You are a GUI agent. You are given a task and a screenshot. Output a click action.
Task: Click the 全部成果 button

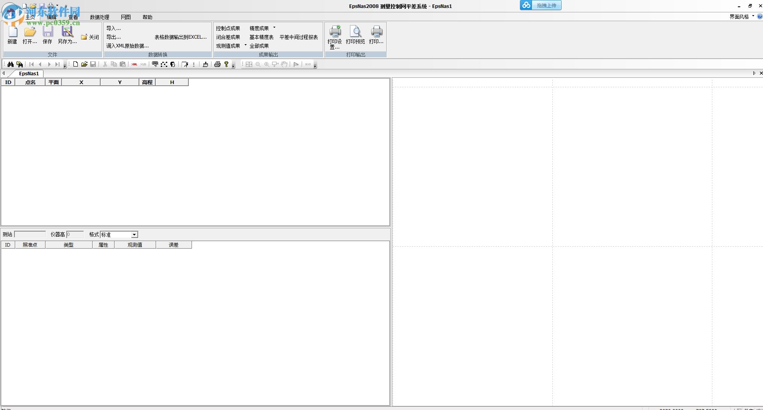pos(259,46)
